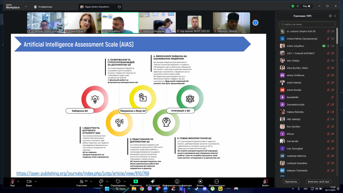Open the More (Дополнительно) options icon
The height and width of the screenshot is (193, 343).
click(217, 181)
